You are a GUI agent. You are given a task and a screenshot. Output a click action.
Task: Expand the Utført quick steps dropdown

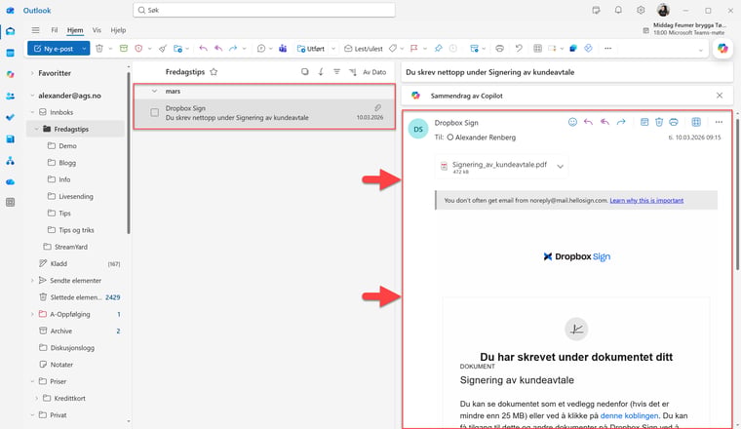click(x=333, y=48)
